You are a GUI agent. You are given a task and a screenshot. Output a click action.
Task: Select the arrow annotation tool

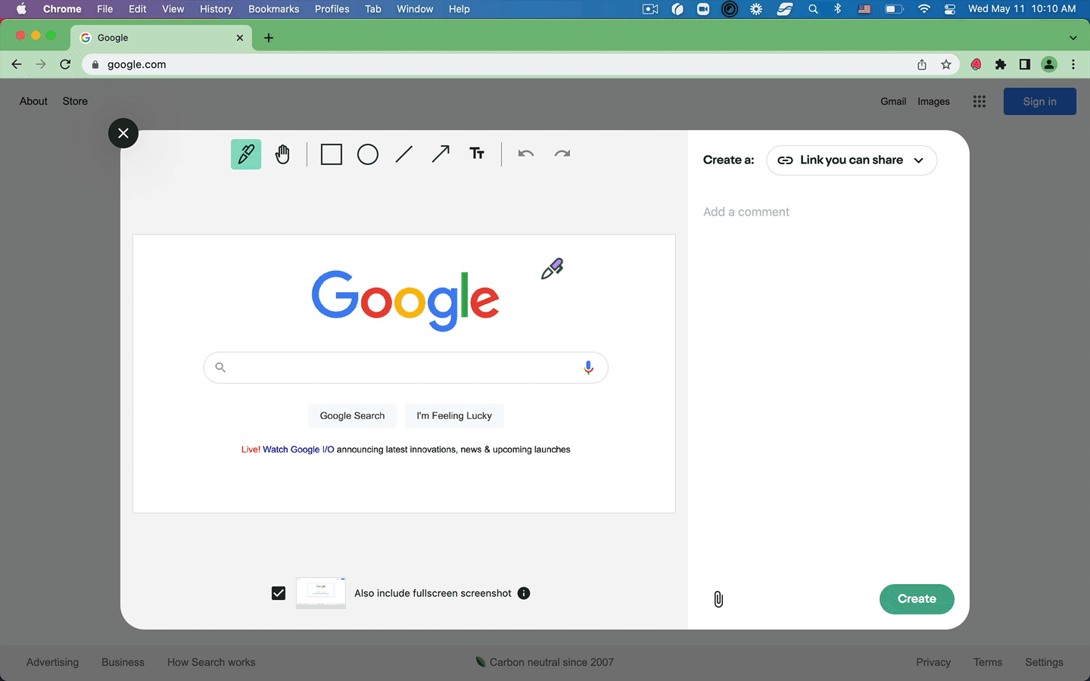pos(441,154)
